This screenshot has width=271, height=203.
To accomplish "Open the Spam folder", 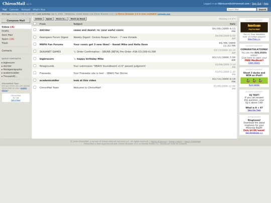I will tap(8, 39).
